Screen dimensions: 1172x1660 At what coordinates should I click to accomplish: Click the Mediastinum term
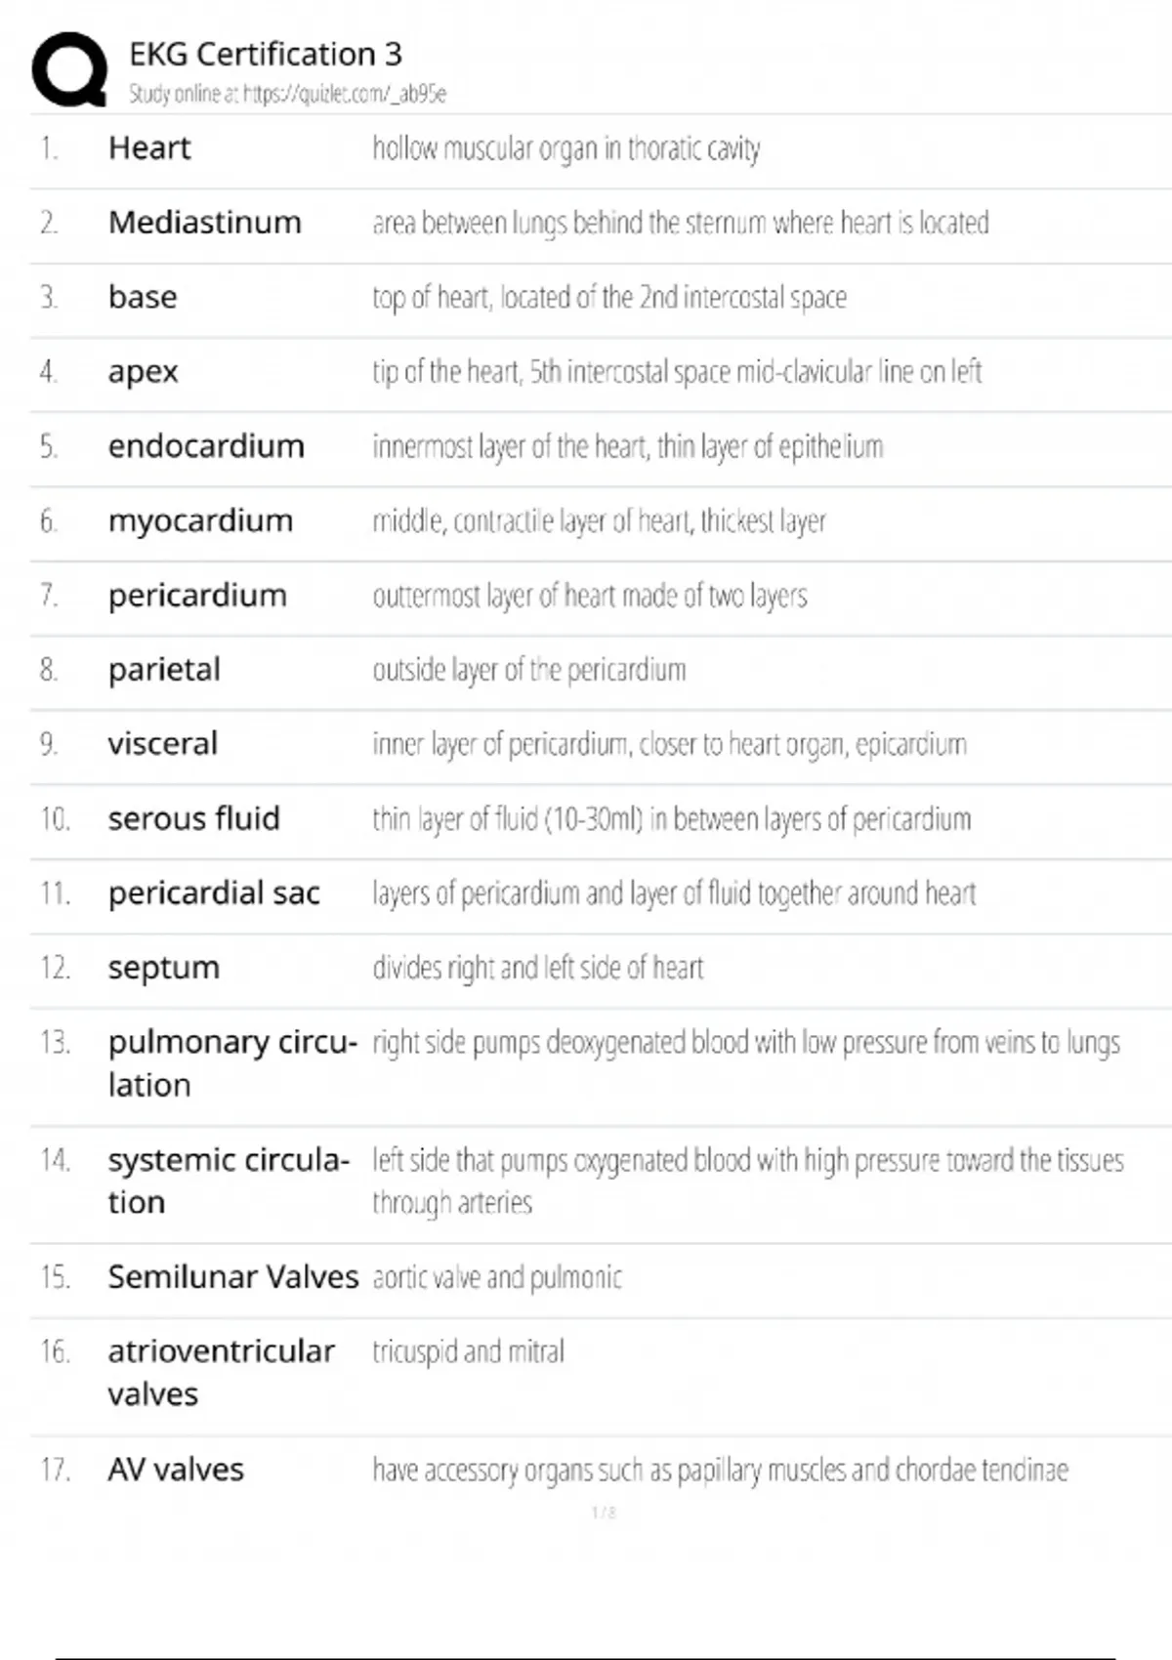point(204,223)
